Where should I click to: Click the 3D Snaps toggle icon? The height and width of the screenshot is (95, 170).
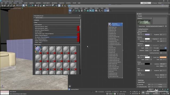(x=62, y=6)
